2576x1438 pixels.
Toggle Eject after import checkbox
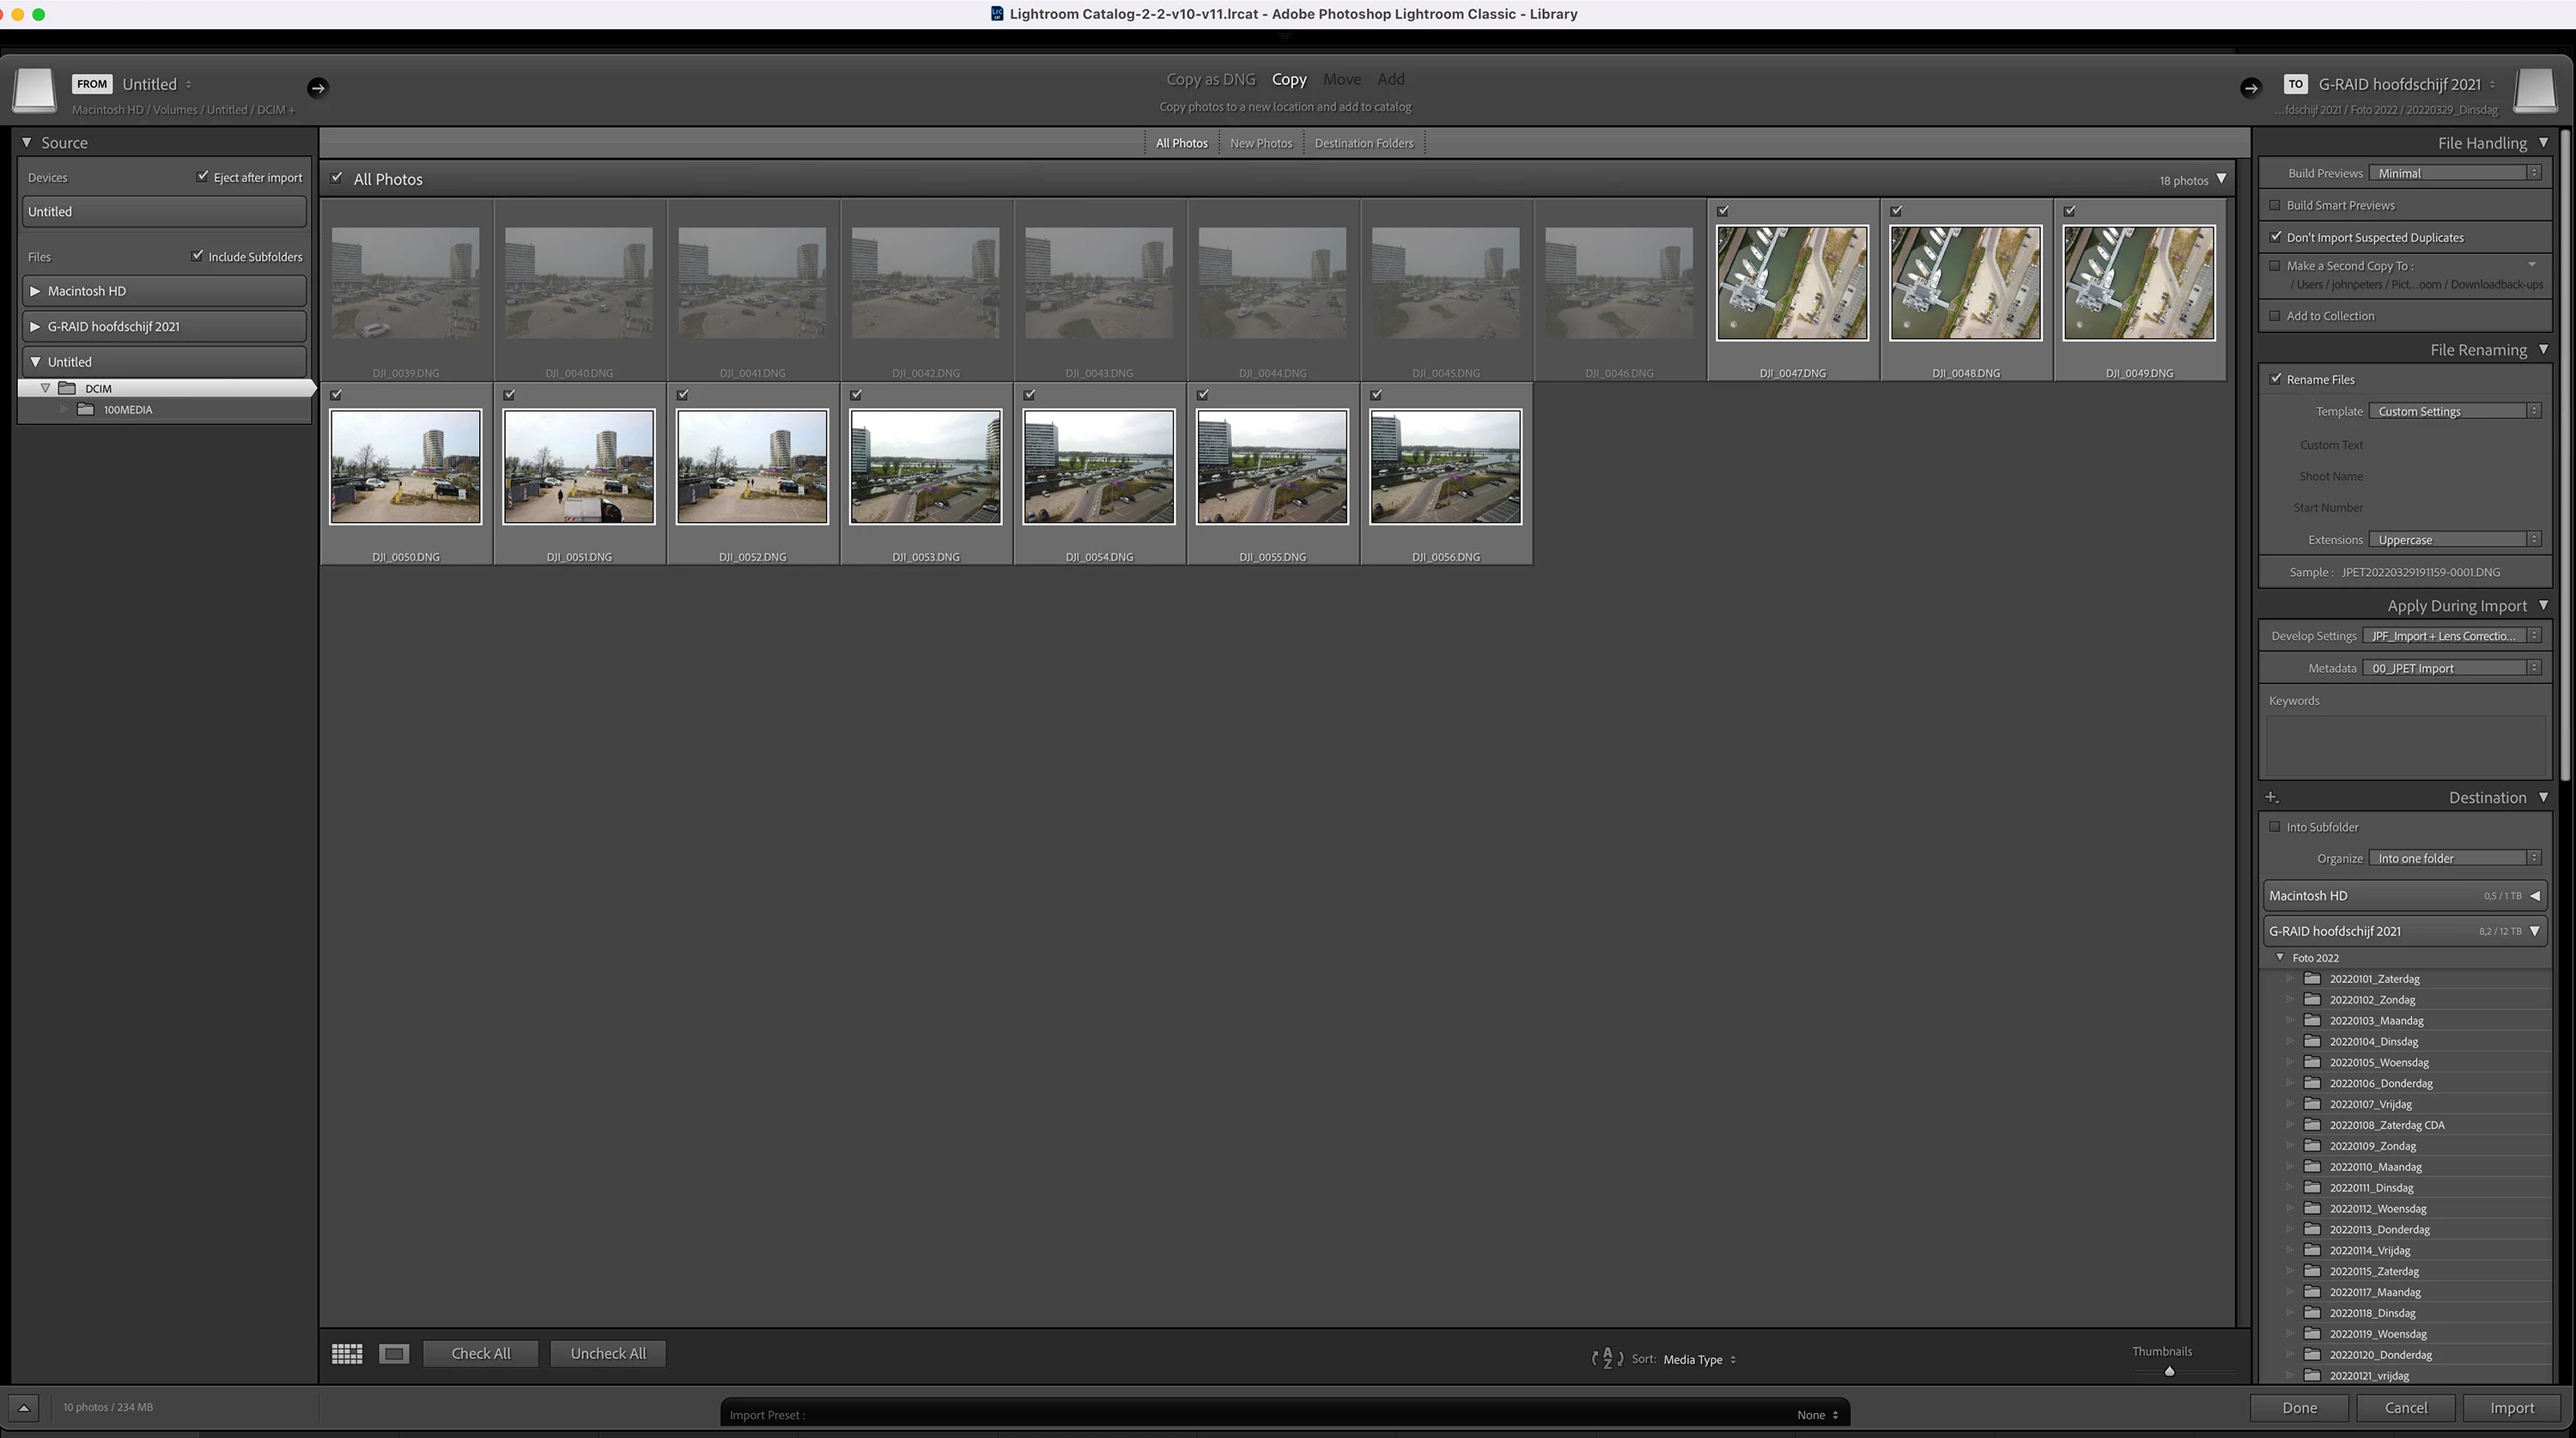[x=203, y=177]
